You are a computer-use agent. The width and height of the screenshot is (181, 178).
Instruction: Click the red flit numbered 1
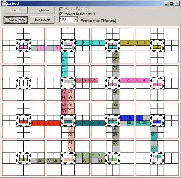pos(57,123)
